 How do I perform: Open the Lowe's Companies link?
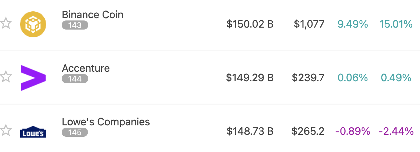coord(106,122)
